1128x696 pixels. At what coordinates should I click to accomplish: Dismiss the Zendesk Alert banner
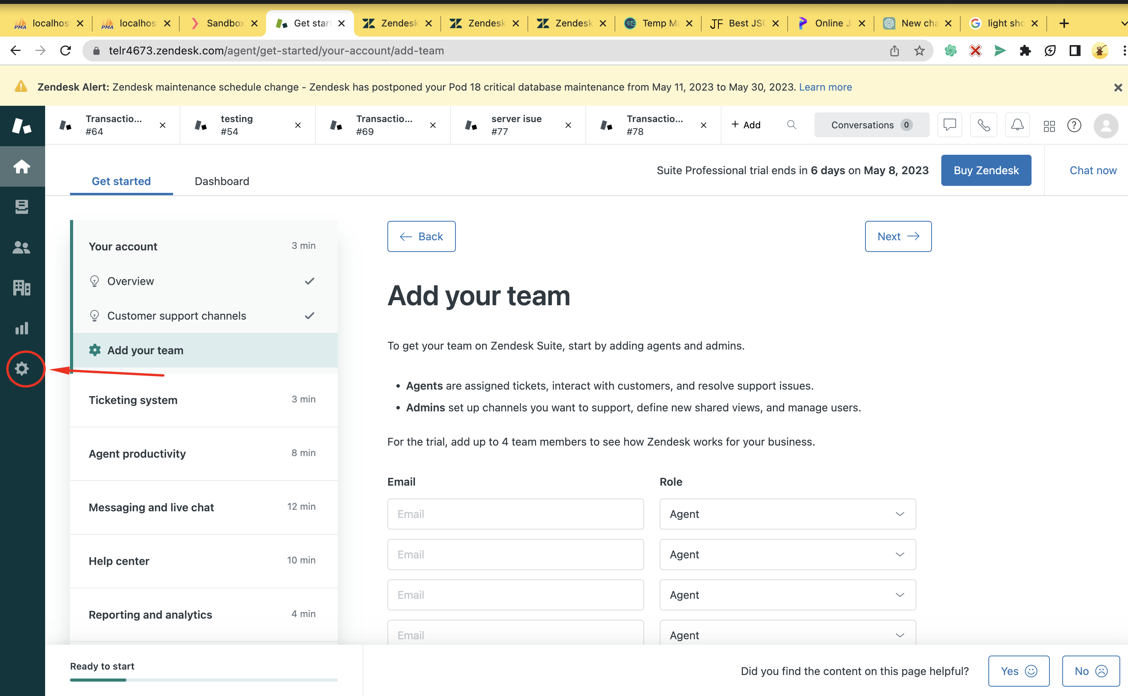[1117, 87]
